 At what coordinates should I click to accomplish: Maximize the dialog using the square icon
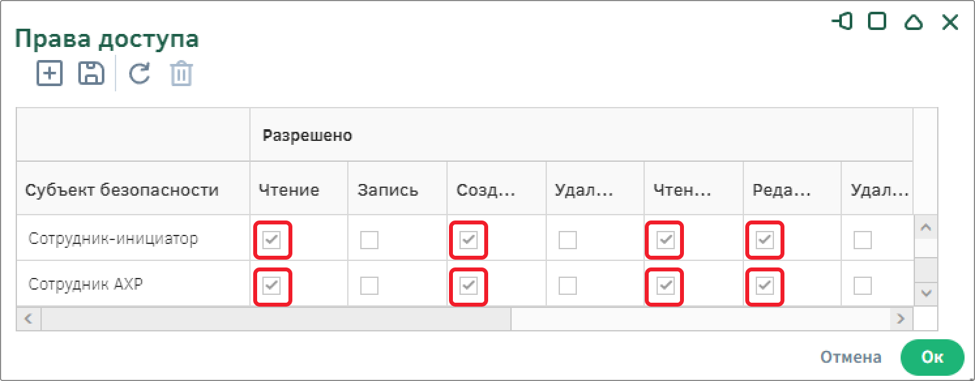tap(878, 22)
